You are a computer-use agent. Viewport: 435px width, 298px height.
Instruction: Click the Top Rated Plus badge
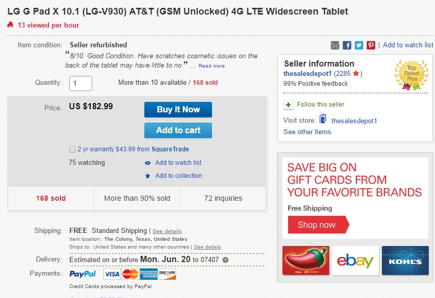click(x=411, y=73)
